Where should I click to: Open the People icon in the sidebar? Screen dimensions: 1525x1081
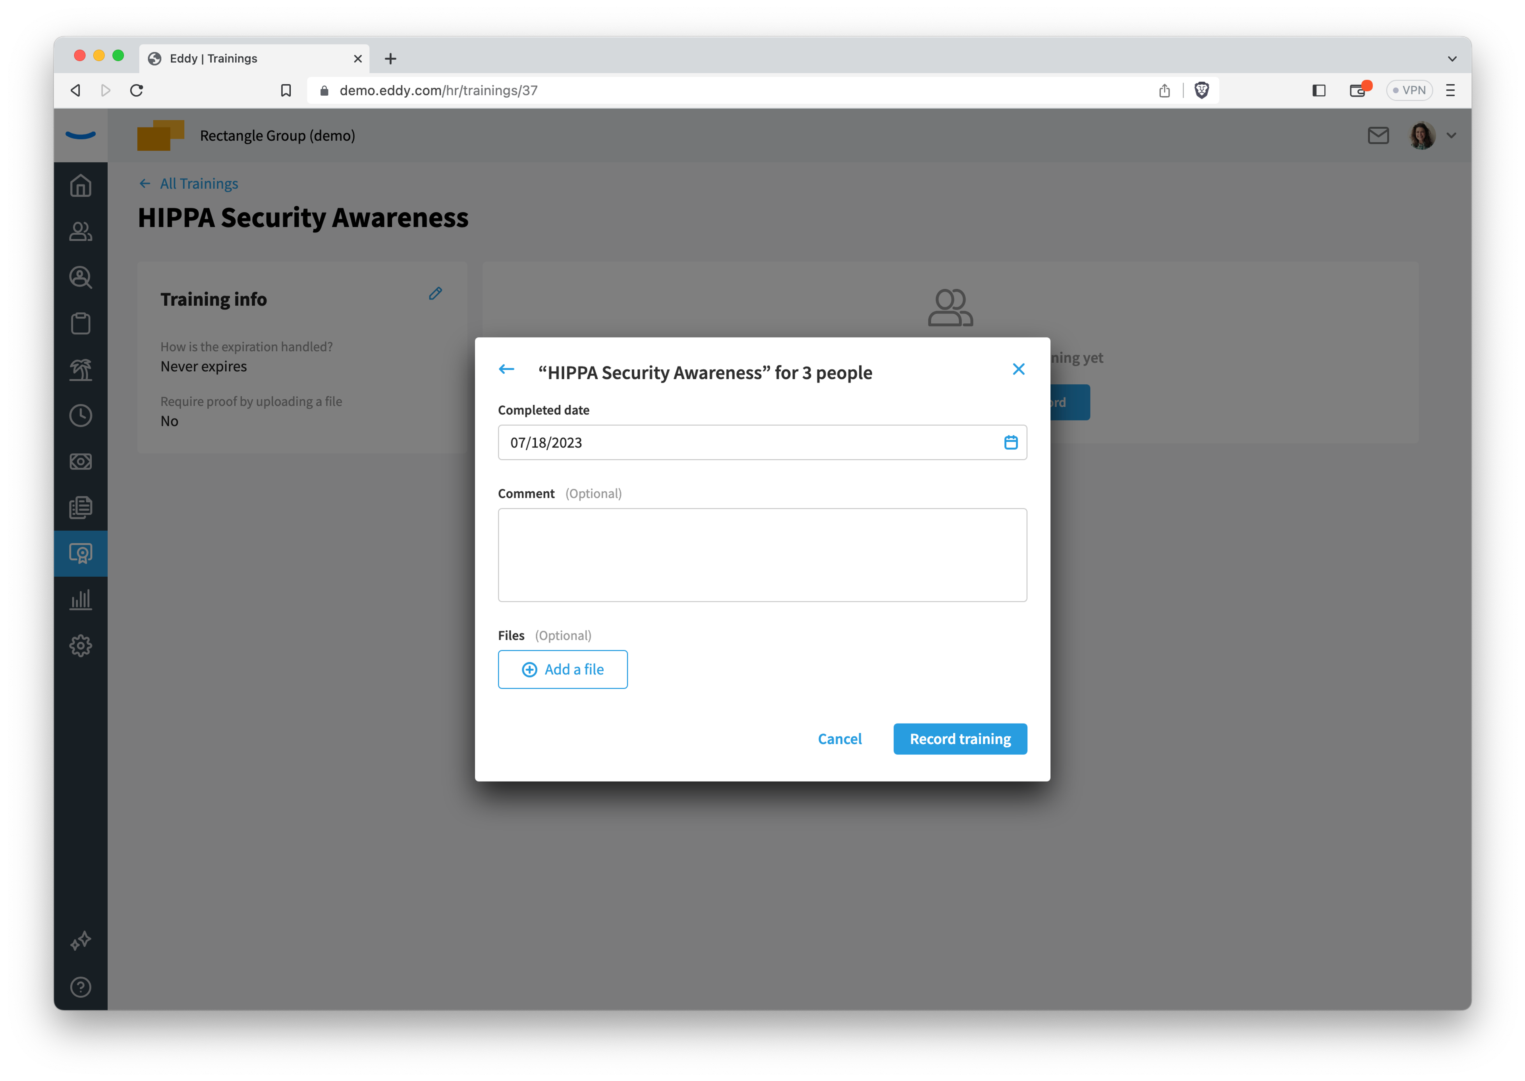tap(81, 232)
